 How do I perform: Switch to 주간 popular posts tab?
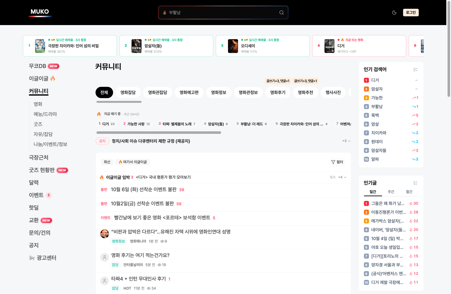click(391, 192)
